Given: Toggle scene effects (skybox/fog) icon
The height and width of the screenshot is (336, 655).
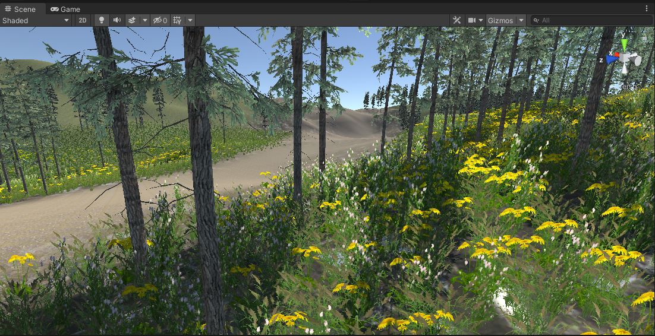Looking at the screenshot, I should [132, 20].
